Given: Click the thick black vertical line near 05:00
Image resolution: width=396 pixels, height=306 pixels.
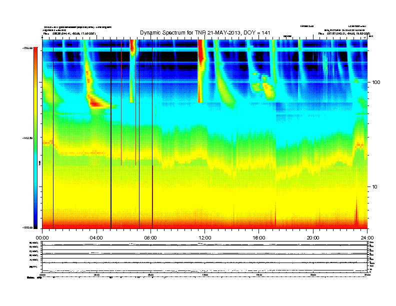Looking at the screenshot, I should [x=111, y=134].
